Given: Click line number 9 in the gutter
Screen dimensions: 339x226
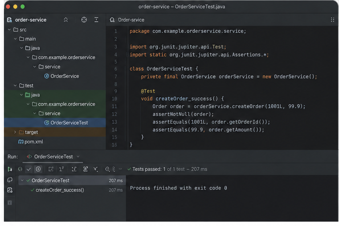Looking at the screenshot, I should click(x=116, y=91).
